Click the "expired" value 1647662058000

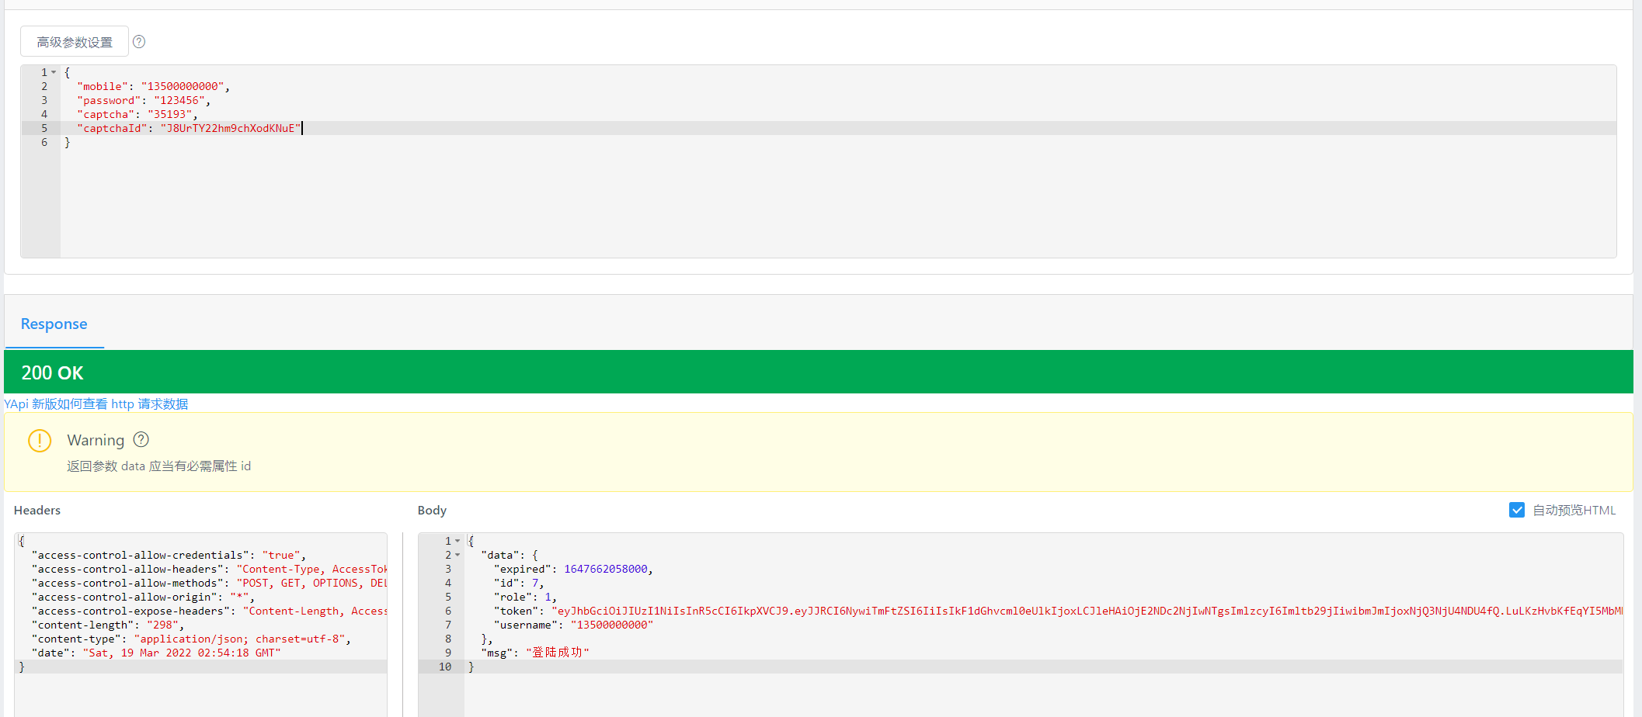click(606, 569)
